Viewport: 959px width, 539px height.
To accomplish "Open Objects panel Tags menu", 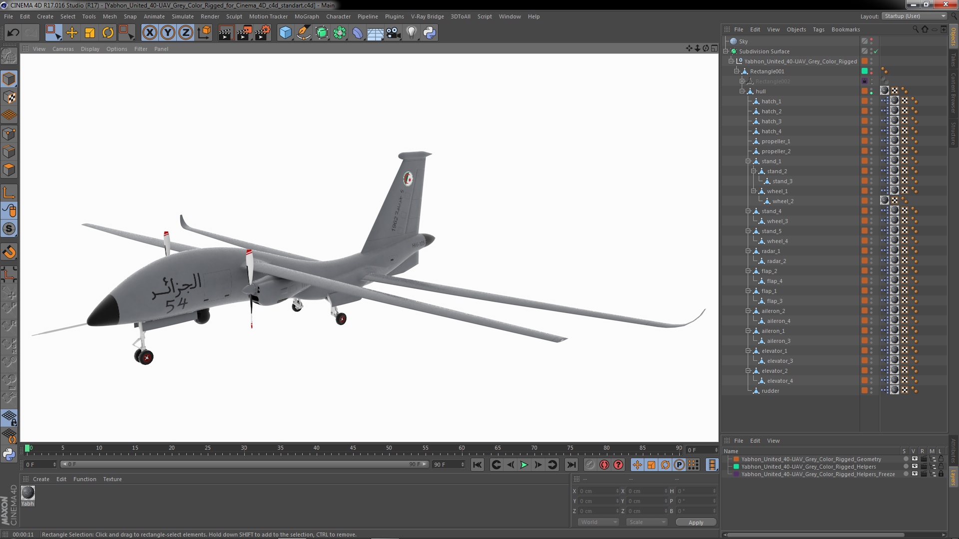I will click(x=818, y=29).
